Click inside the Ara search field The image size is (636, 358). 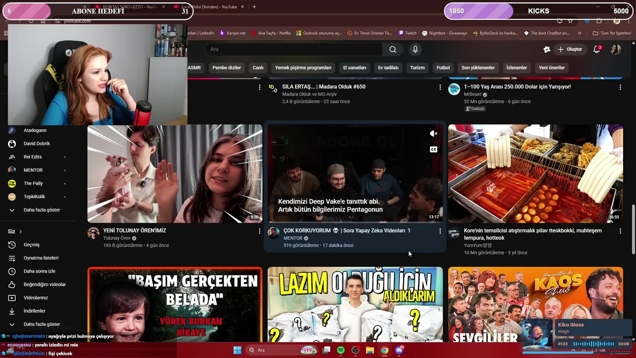(x=294, y=49)
